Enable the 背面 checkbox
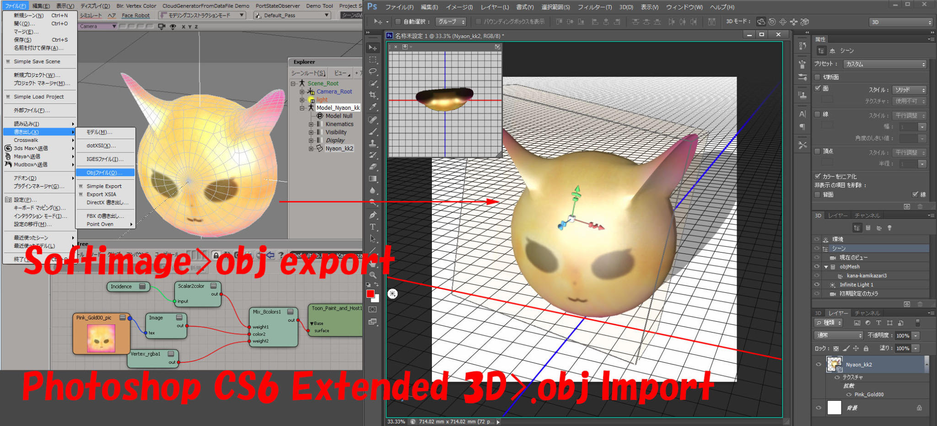 (x=818, y=195)
